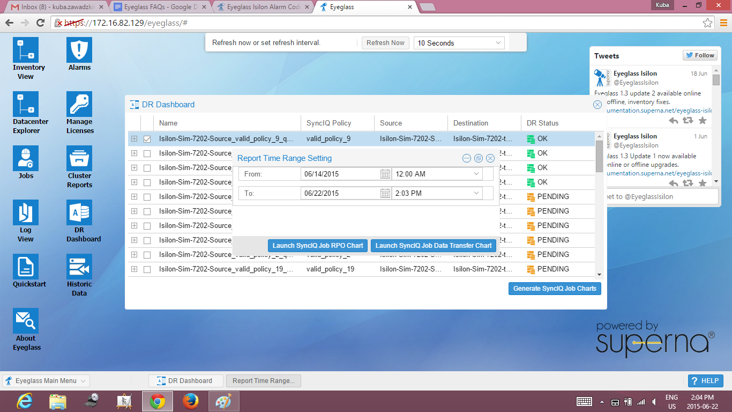Screen dimensions: 732x412
Task: Open the calendar picker for the From date
Action: coord(385,174)
